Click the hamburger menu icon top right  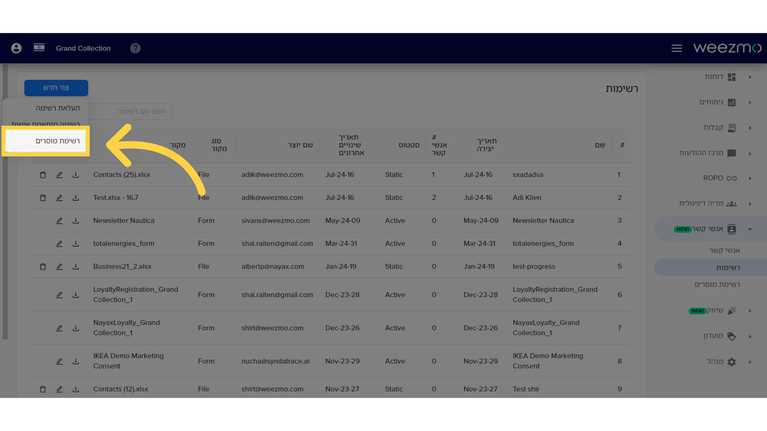coord(676,48)
